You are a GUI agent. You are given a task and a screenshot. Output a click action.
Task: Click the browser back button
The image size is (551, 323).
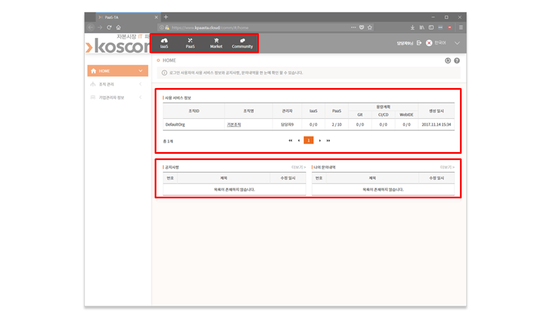pyautogui.click(x=90, y=27)
